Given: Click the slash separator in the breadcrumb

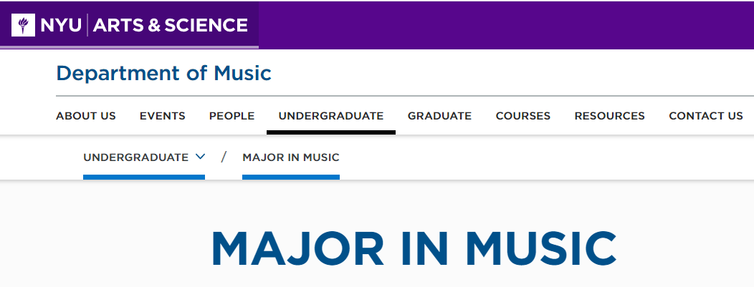Looking at the screenshot, I should [224, 157].
